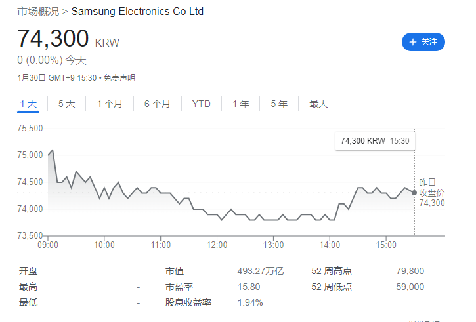The height and width of the screenshot is (322, 476).
Task: Click the plus icon on the 关注 button
Action: pyautogui.click(x=413, y=42)
